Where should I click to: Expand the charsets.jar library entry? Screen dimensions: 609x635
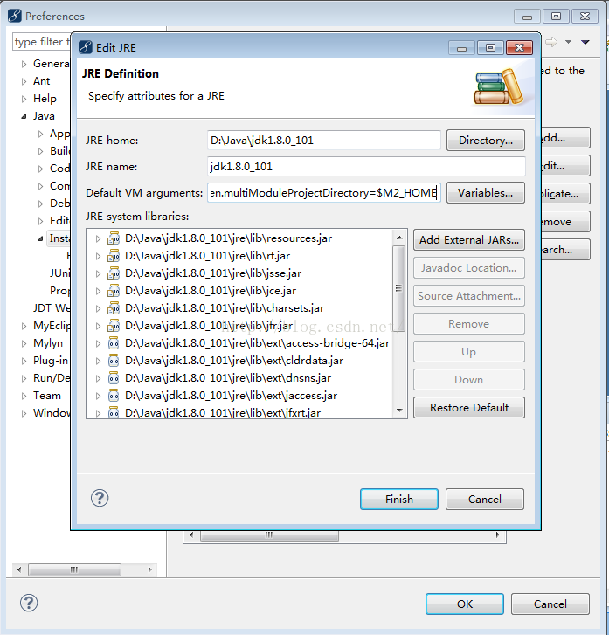pos(98,308)
